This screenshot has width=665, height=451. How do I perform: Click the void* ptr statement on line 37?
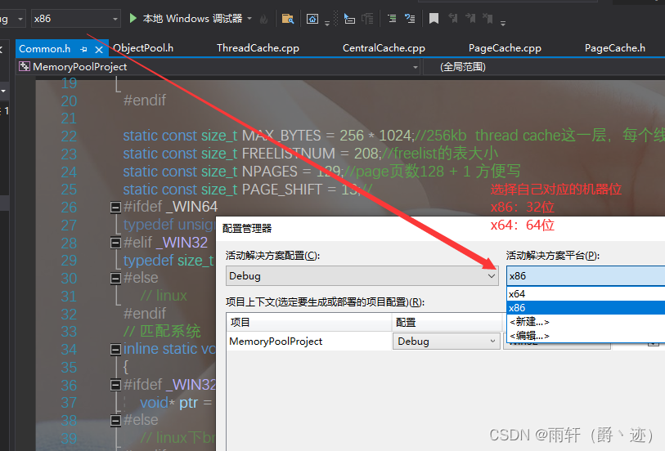(176, 403)
